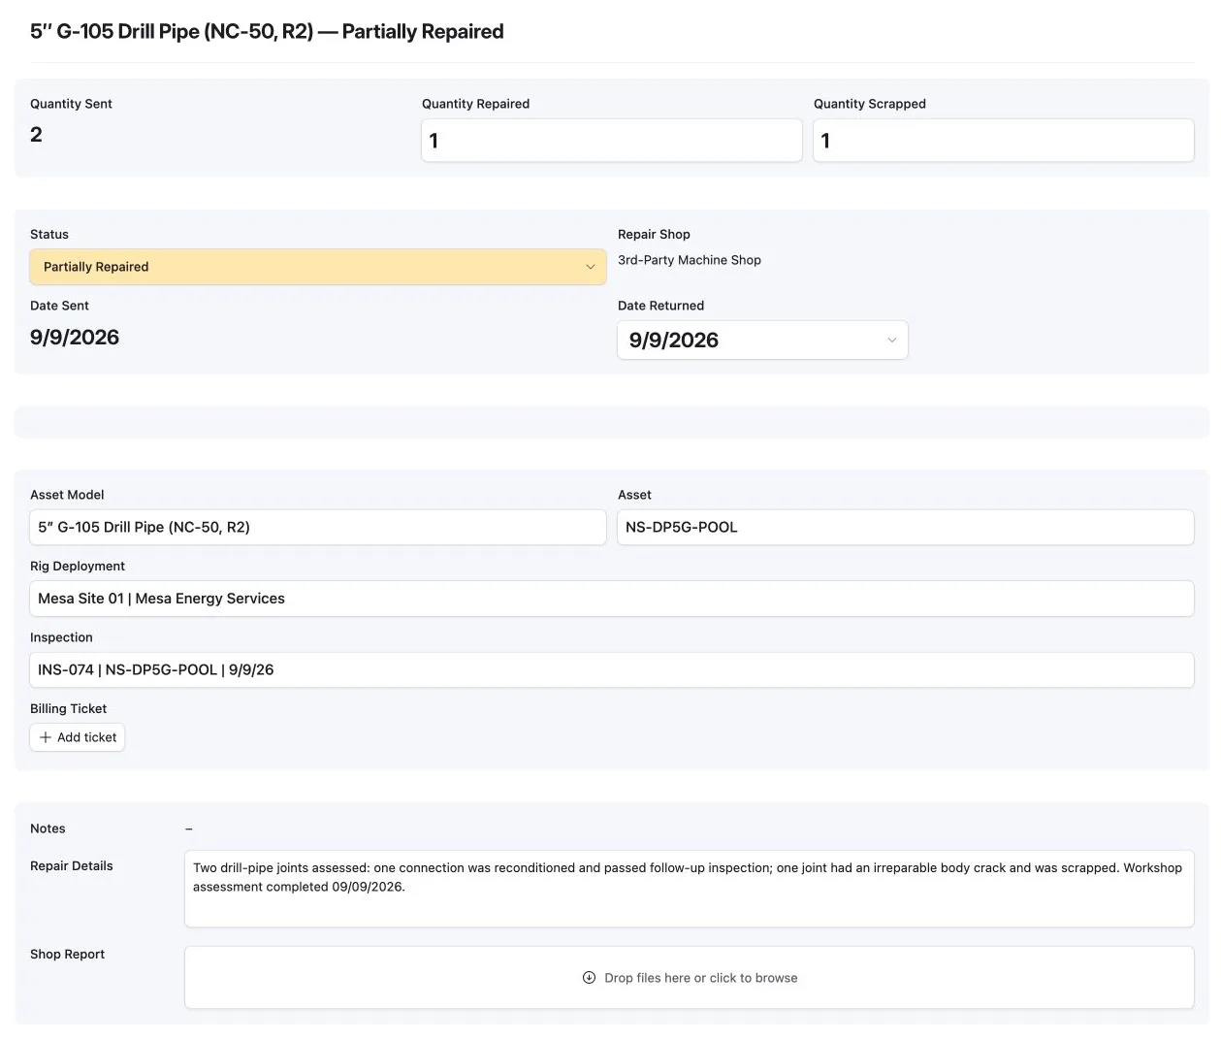This screenshot has width=1221, height=1040.
Task: Expand the Date Returned chevron
Action: coord(891,341)
